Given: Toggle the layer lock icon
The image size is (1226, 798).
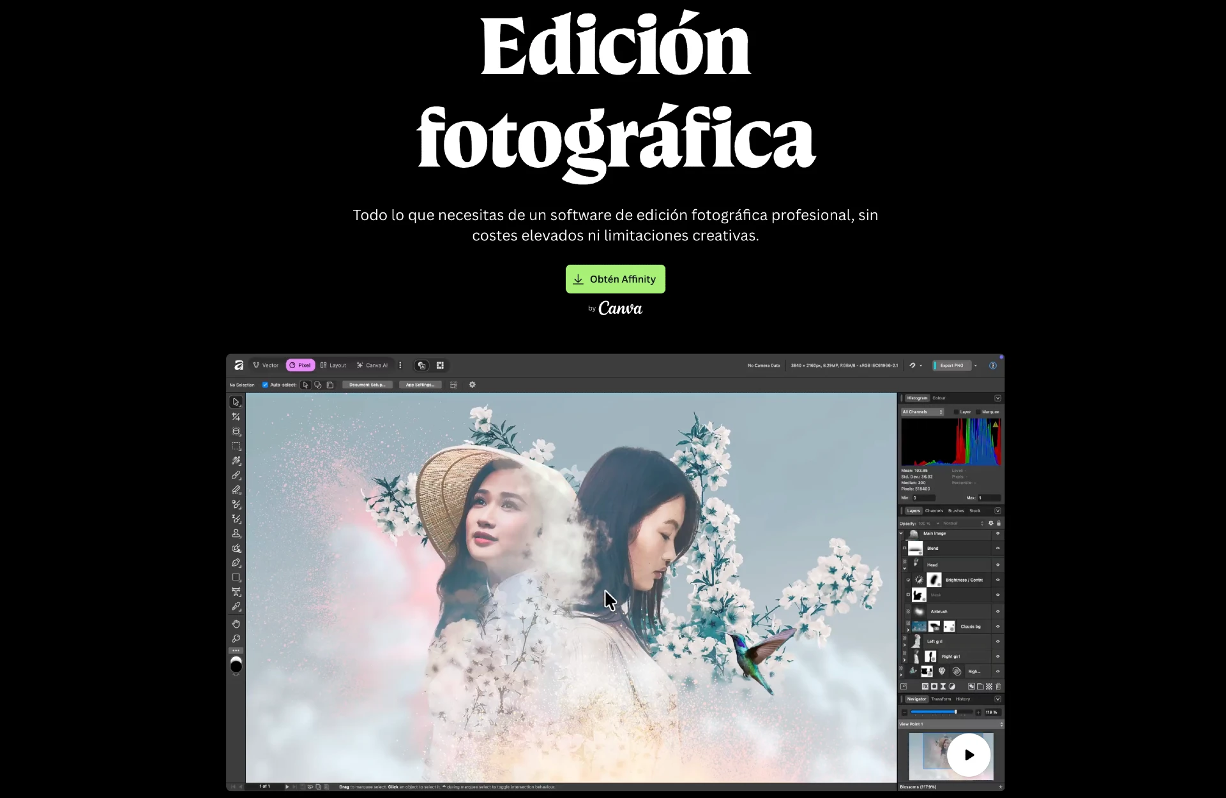Looking at the screenshot, I should pos(999,523).
